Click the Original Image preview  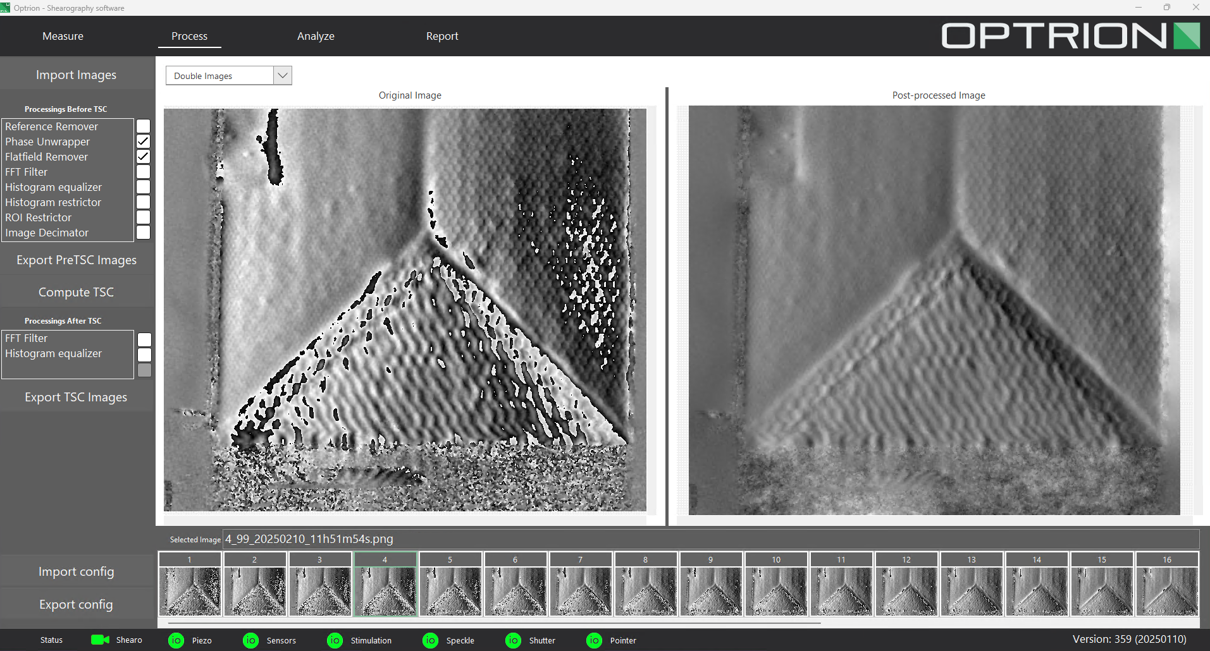405,310
